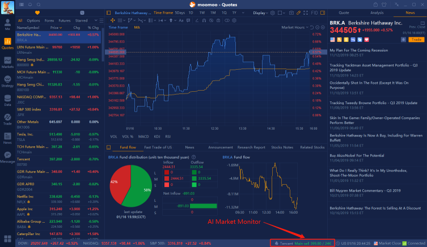Open the Display dropdown
Viewport: 427px width, 247px height.
pyautogui.click(x=260, y=13)
